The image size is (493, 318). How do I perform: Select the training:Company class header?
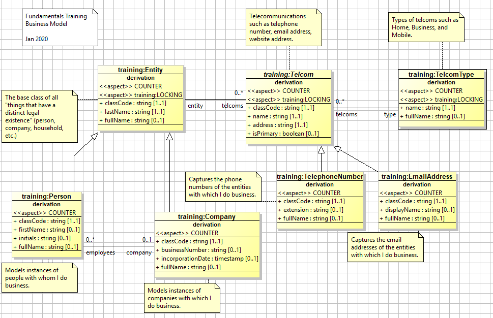tap(207, 217)
